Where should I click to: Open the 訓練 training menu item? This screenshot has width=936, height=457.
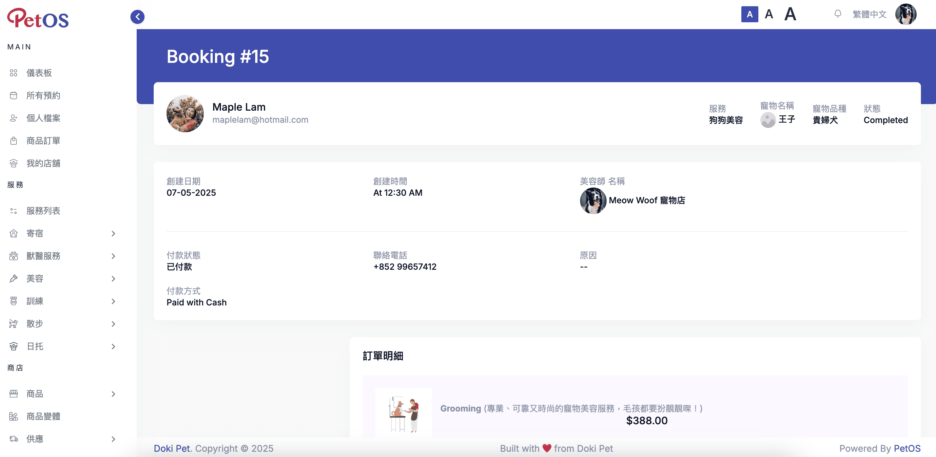[x=35, y=301]
